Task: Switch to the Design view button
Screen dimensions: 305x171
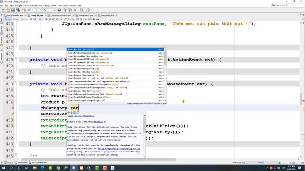Action: coord(16,19)
